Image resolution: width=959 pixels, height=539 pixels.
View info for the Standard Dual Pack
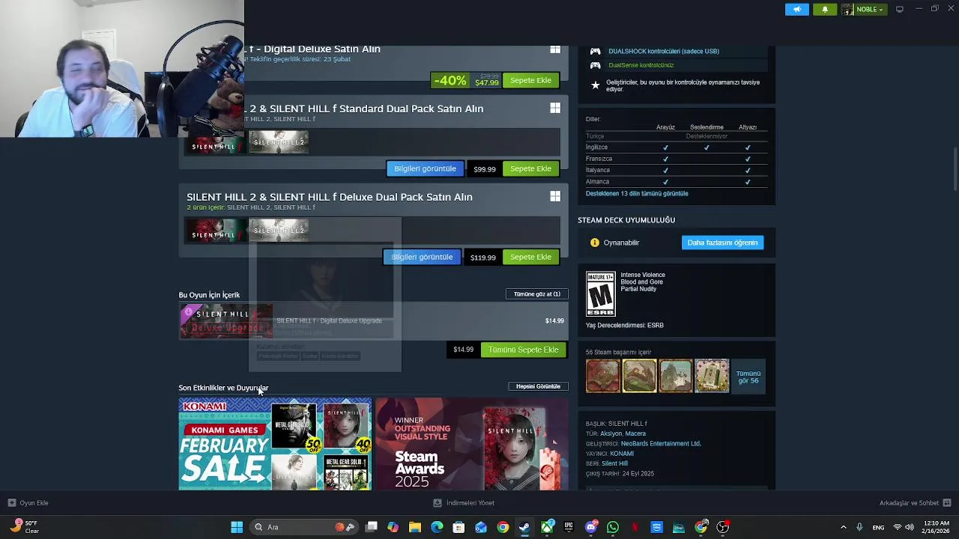pos(425,168)
